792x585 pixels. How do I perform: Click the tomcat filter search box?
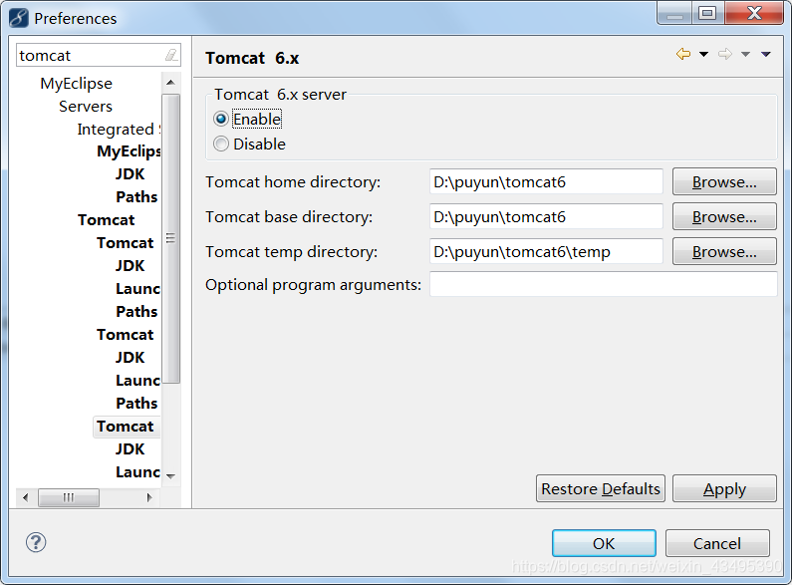tap(99, 55)
